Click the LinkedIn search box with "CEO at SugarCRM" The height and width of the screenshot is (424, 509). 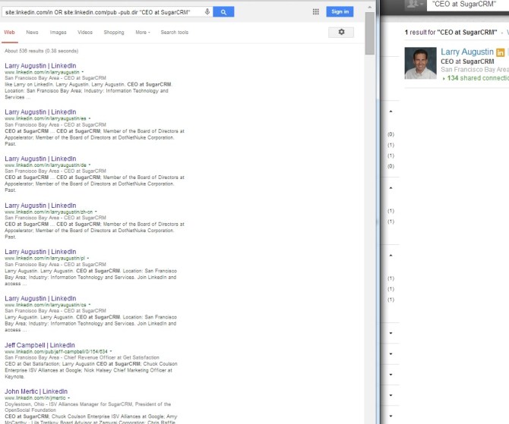(467, 5)
